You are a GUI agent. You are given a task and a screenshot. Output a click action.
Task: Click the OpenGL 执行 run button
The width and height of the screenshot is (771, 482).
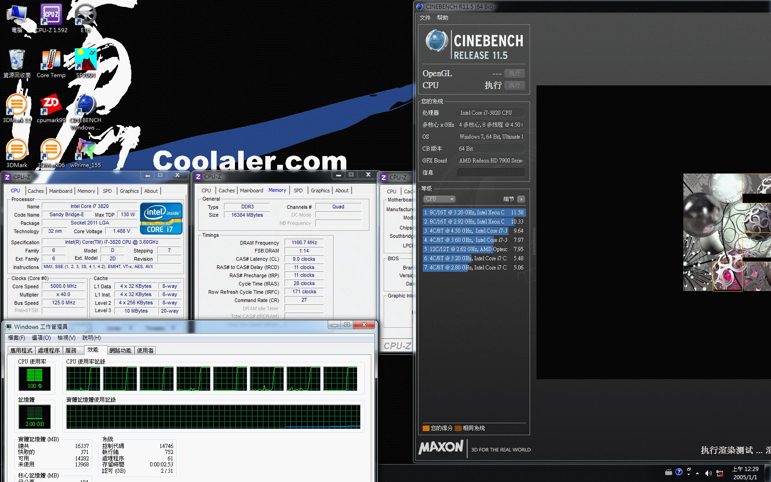click(x=514, y=73)
